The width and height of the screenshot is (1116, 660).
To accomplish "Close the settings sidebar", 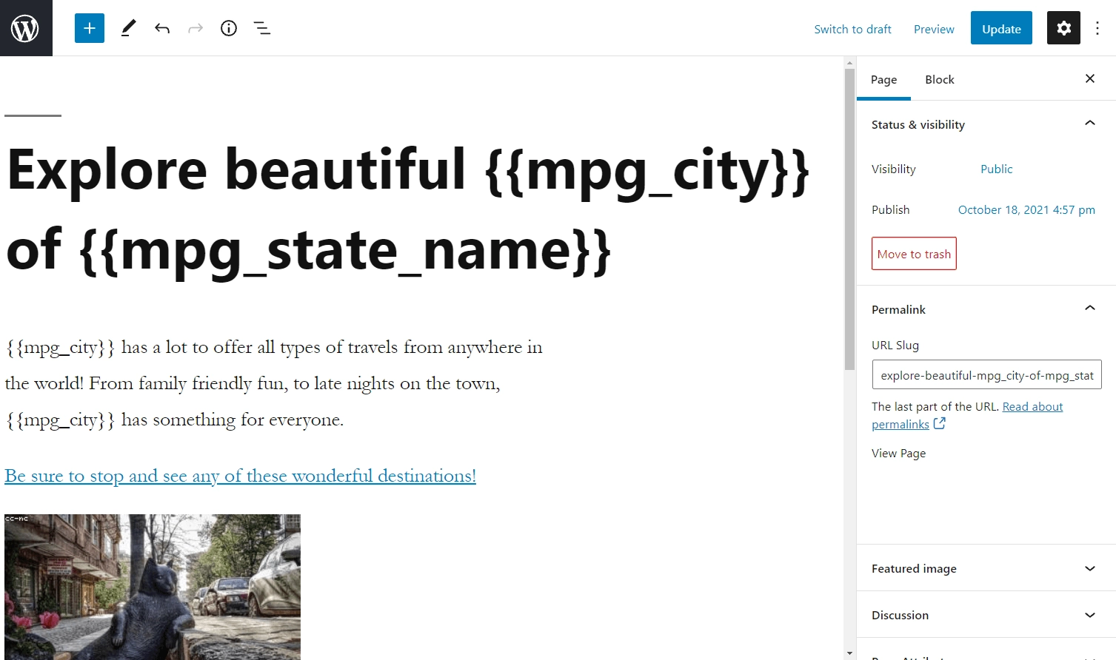I will (x=1090, y=78).
